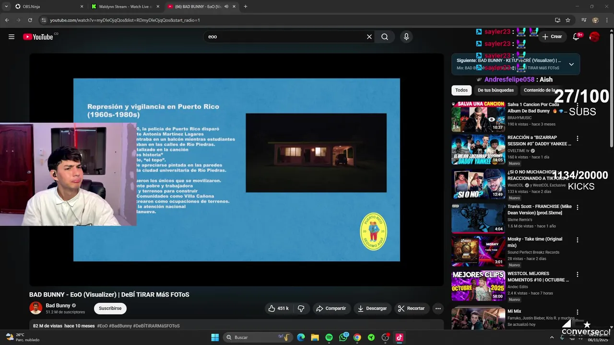The width and height of the screenshot is (614, 345).
Task: Show hidden system tray icons chevron
Action: point(552,337)
